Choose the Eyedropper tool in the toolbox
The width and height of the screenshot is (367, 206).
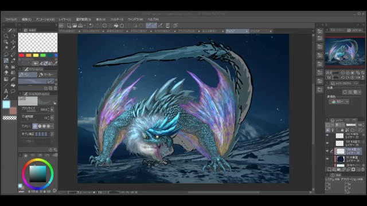point(13,48)
